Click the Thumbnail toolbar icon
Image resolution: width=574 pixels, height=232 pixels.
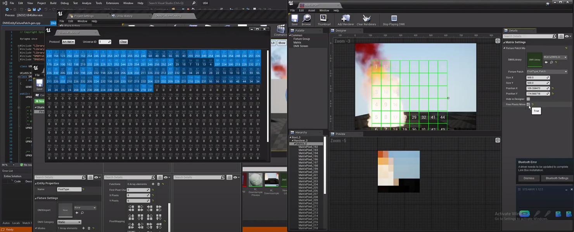click(x=323, y=20)
